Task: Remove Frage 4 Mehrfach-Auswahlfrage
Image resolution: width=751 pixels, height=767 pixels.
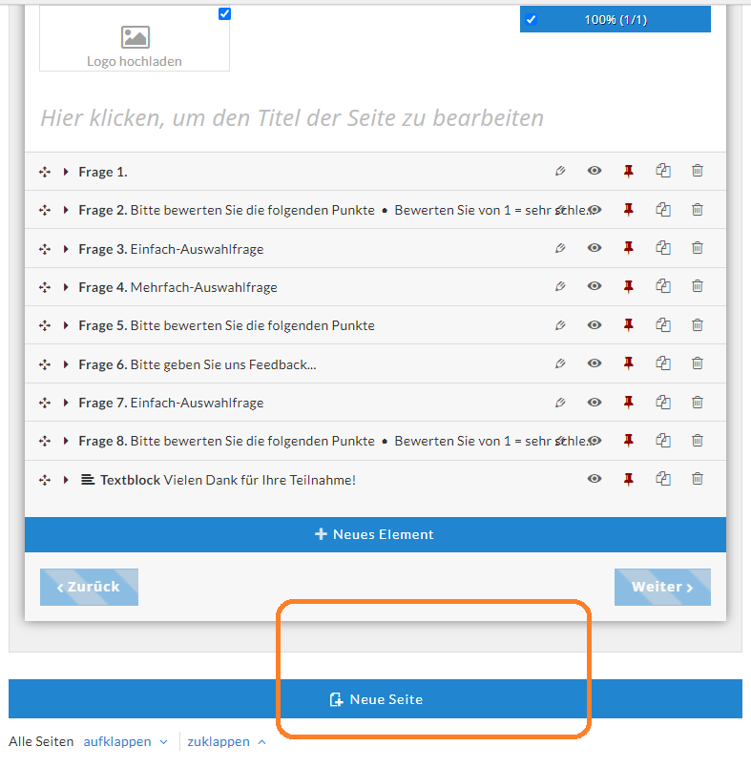Action: [x=698, y=286]
